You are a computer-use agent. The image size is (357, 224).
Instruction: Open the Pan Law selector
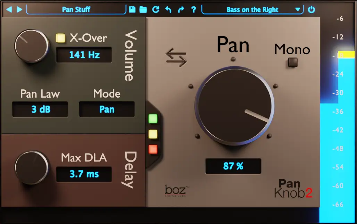(x=40, y=109)
